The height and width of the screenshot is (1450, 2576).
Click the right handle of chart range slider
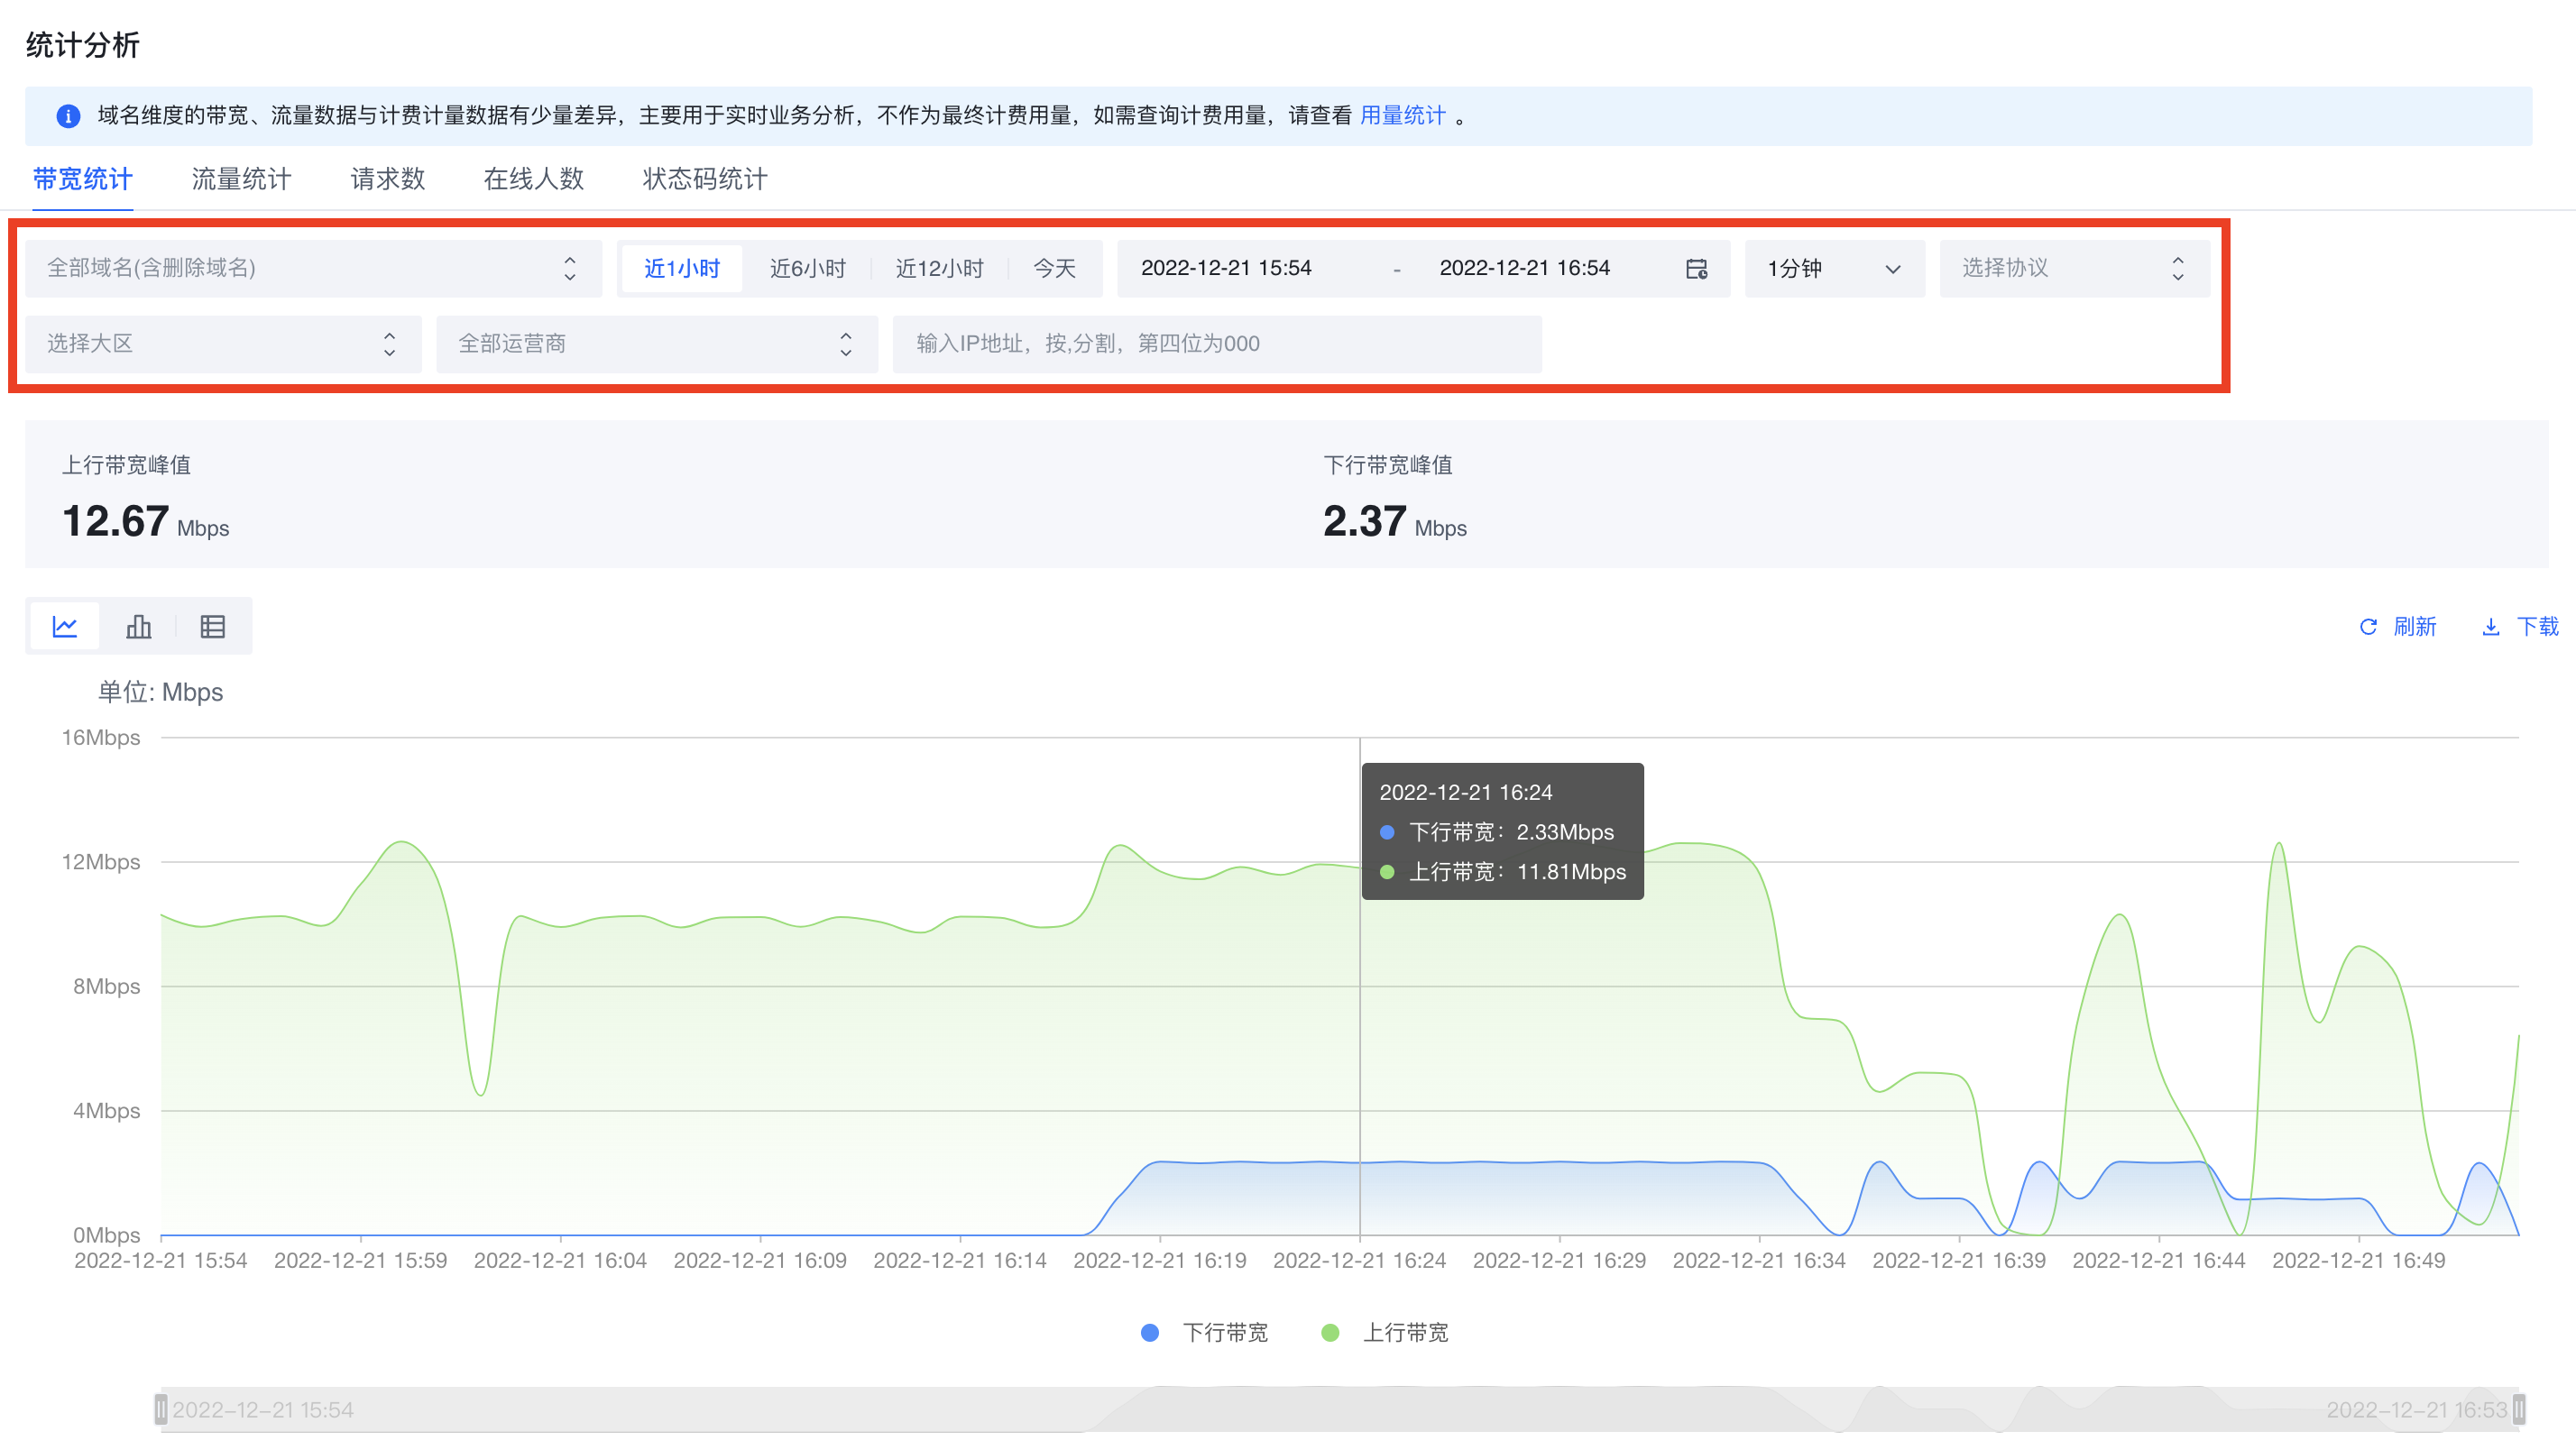(2519, 1410)
